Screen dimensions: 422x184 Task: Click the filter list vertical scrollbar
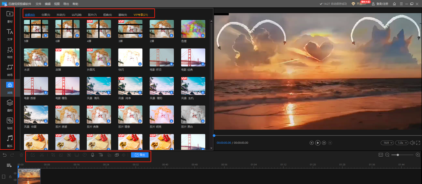211,51
